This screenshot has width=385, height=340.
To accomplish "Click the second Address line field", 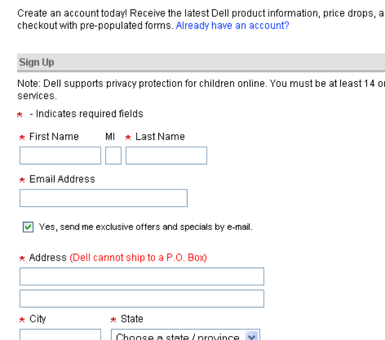I will pyautogui.click(x=142, y=298).
